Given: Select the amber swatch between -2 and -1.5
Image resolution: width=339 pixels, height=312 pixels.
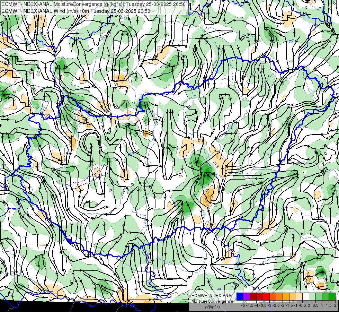Looking at the screenshot, I should tap(286, 296).
